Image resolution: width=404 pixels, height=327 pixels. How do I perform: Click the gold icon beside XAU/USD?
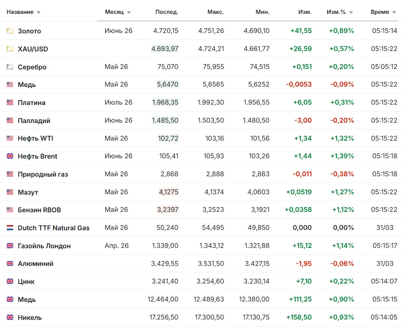click(x=10, y=49)
